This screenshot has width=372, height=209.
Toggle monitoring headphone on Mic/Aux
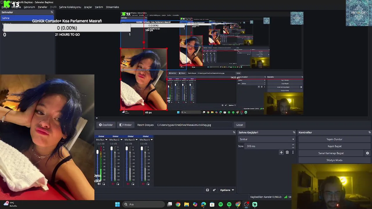pos(104,184)
